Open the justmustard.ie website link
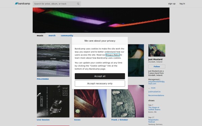 pos(154,92)
